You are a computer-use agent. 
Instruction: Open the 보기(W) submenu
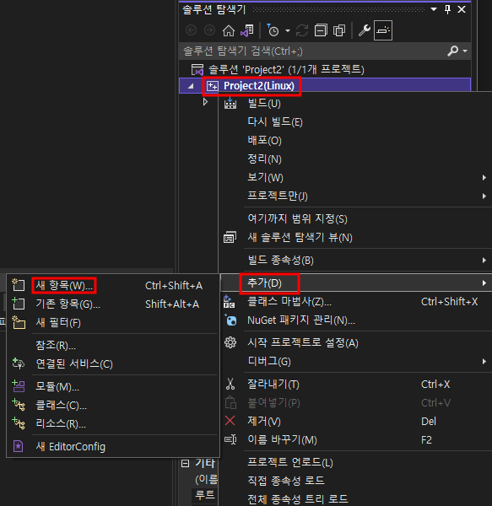(355, 177)
